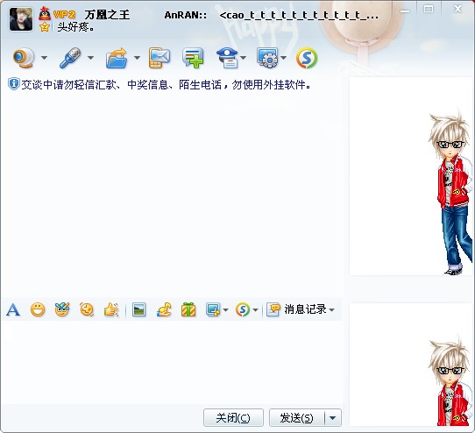The image size is (475, 433).
Task: Click your own QQ show avatar figure
Action: point(450,381)
